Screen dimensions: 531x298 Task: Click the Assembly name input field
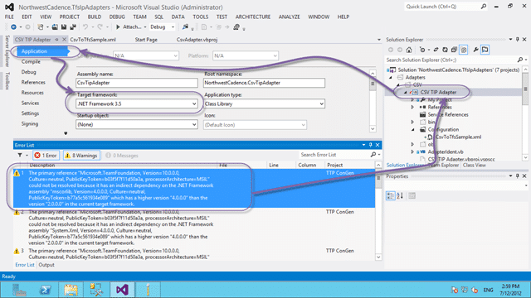[137, 83]
